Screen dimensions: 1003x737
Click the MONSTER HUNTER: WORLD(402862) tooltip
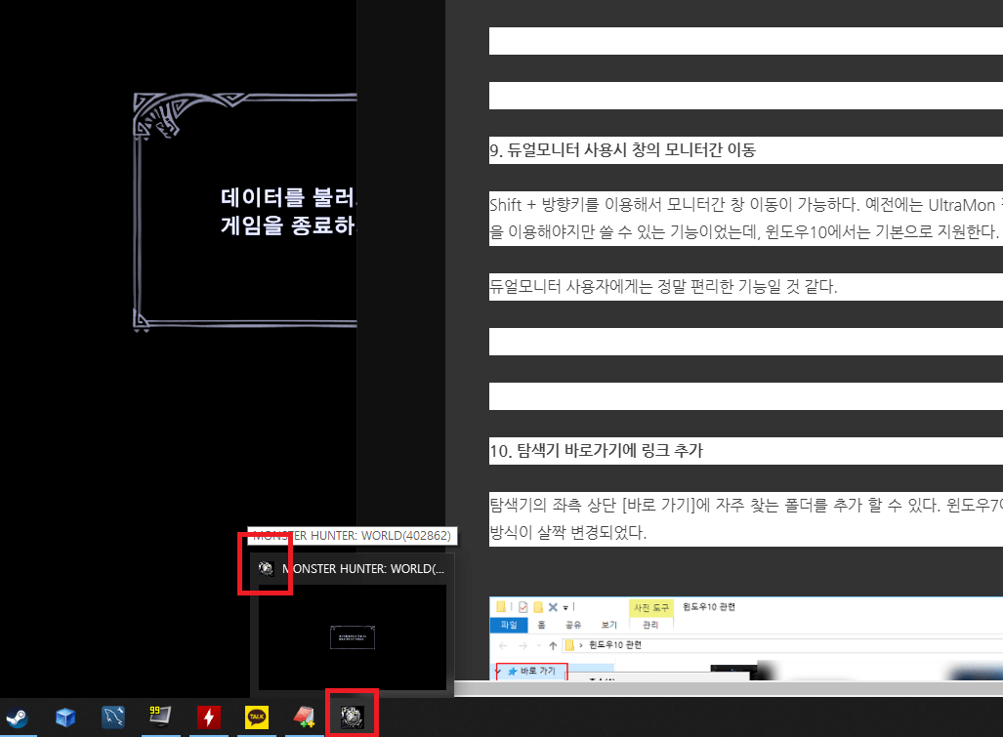tap(354, 536)
